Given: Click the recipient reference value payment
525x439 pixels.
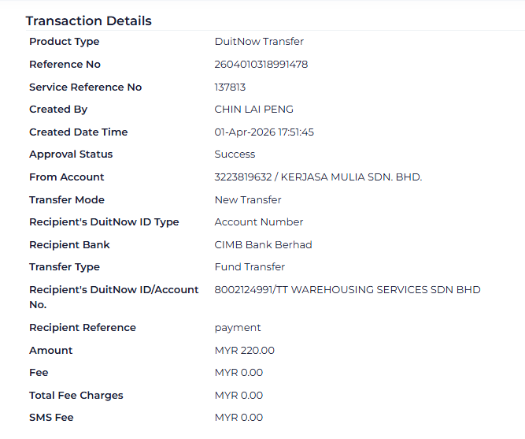Looking at the screenshot, I should (x=238, y=328).
